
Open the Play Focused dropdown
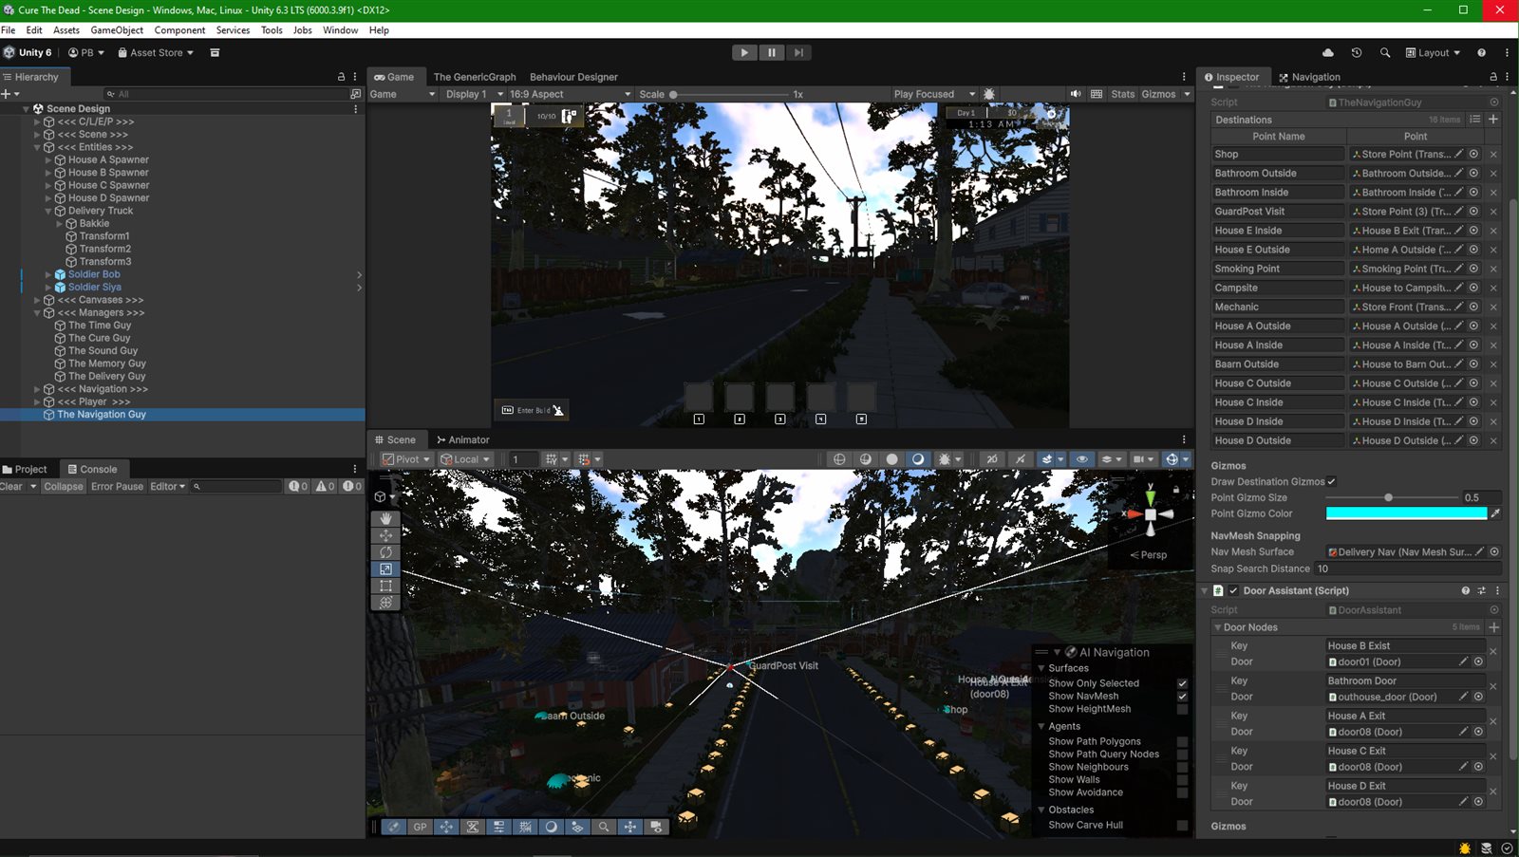pos(934,94)
